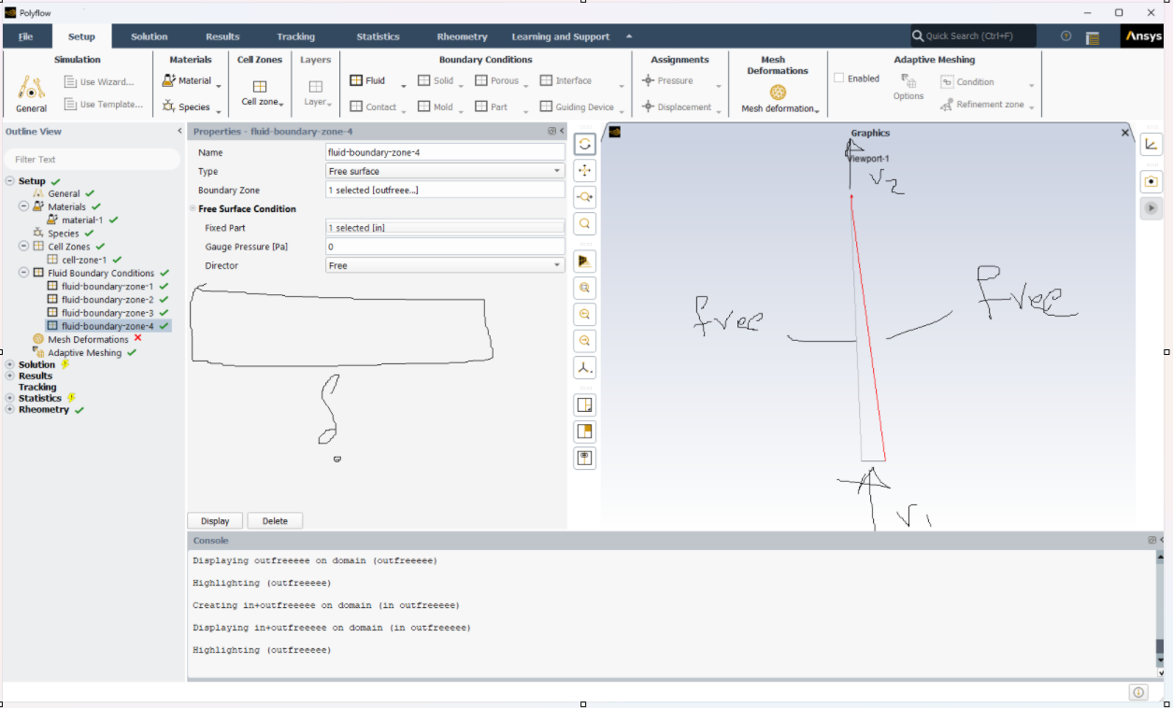1173x708 pixels.
Task: Click the Name field with fluid-boundary-zone-4
Action: pos(445,152)
